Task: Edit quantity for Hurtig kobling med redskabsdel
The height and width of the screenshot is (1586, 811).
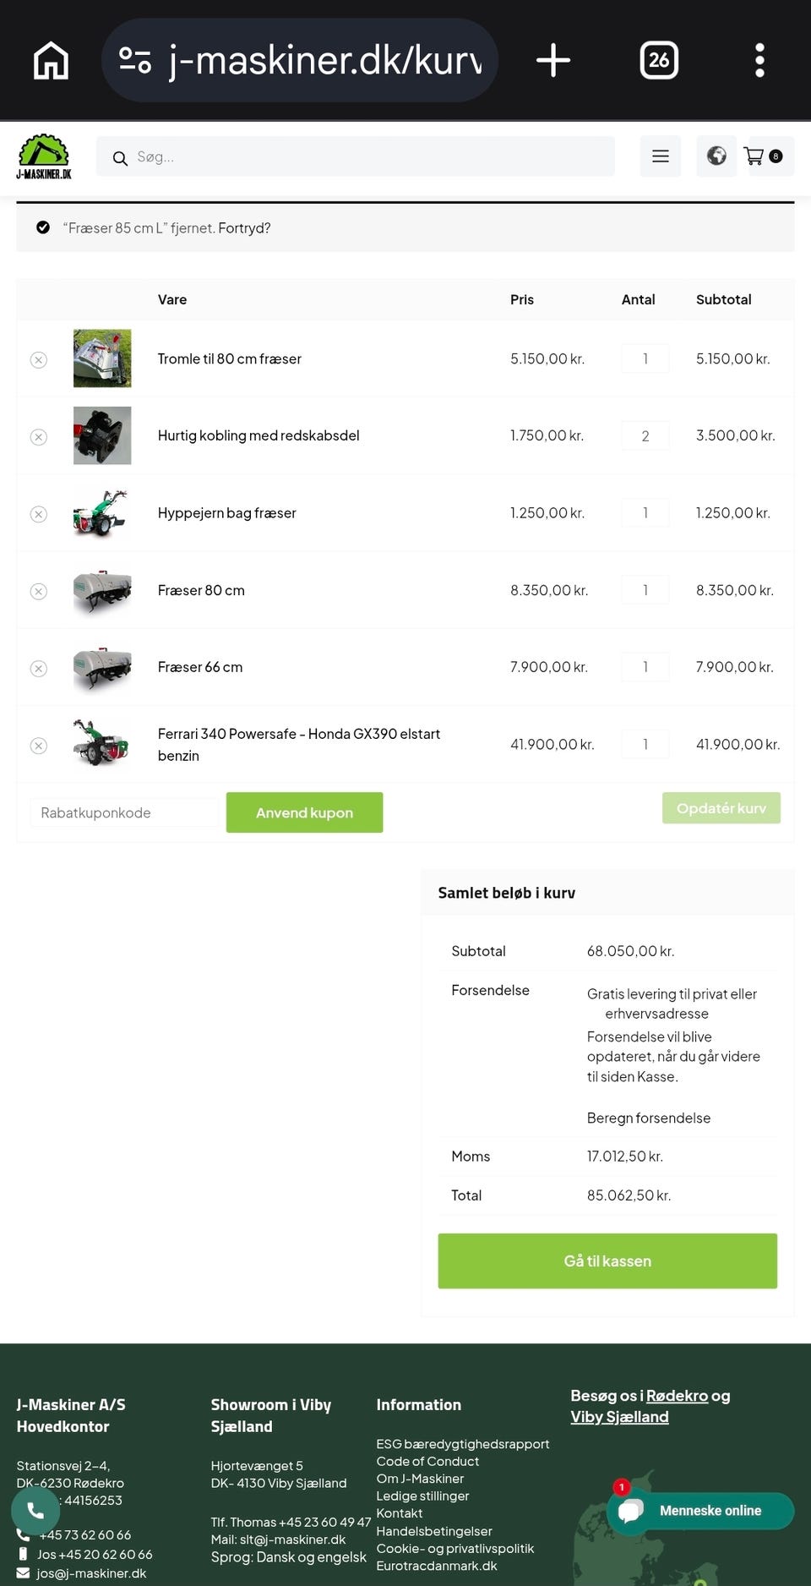Action: tap(645, 436)
